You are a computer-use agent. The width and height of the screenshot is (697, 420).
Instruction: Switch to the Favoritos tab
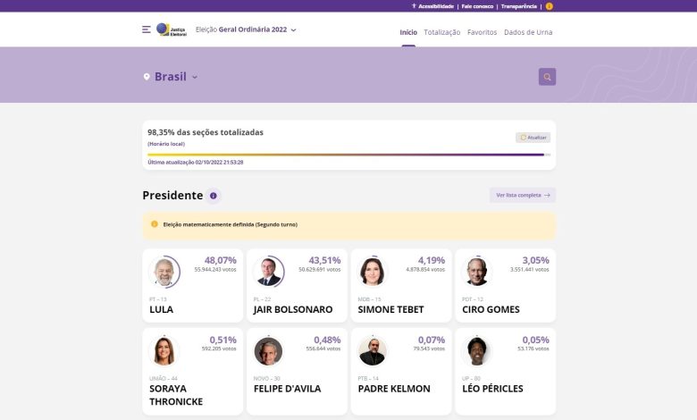(482, 32)
